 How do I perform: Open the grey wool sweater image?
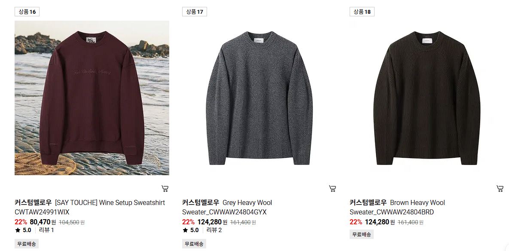tap(259, 98)
